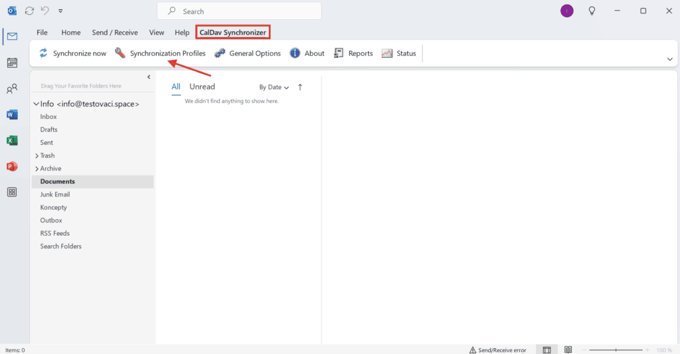Collapse the info@testovaci.space account
The height and width of the screenshot is (354, 680).
pyautogui.click(x=37, y=104)
